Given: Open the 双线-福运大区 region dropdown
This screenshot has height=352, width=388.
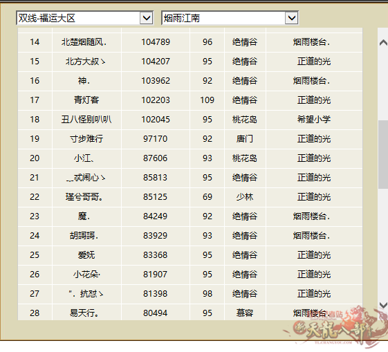Looking at the screenshot, I should (84, 18).
